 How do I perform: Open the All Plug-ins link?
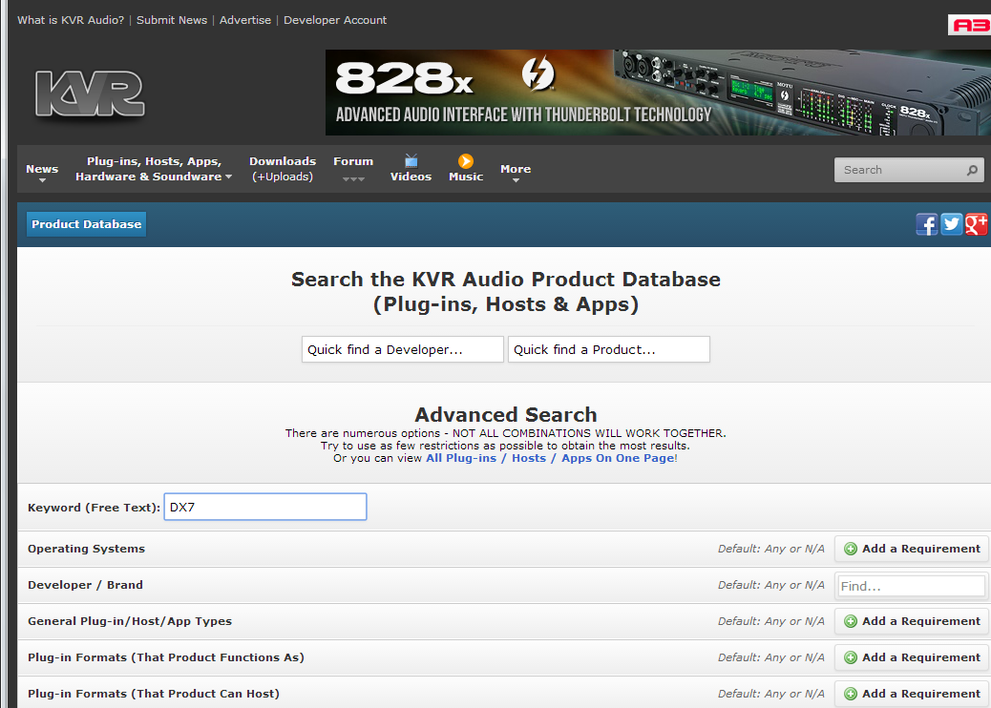(461, 458)
